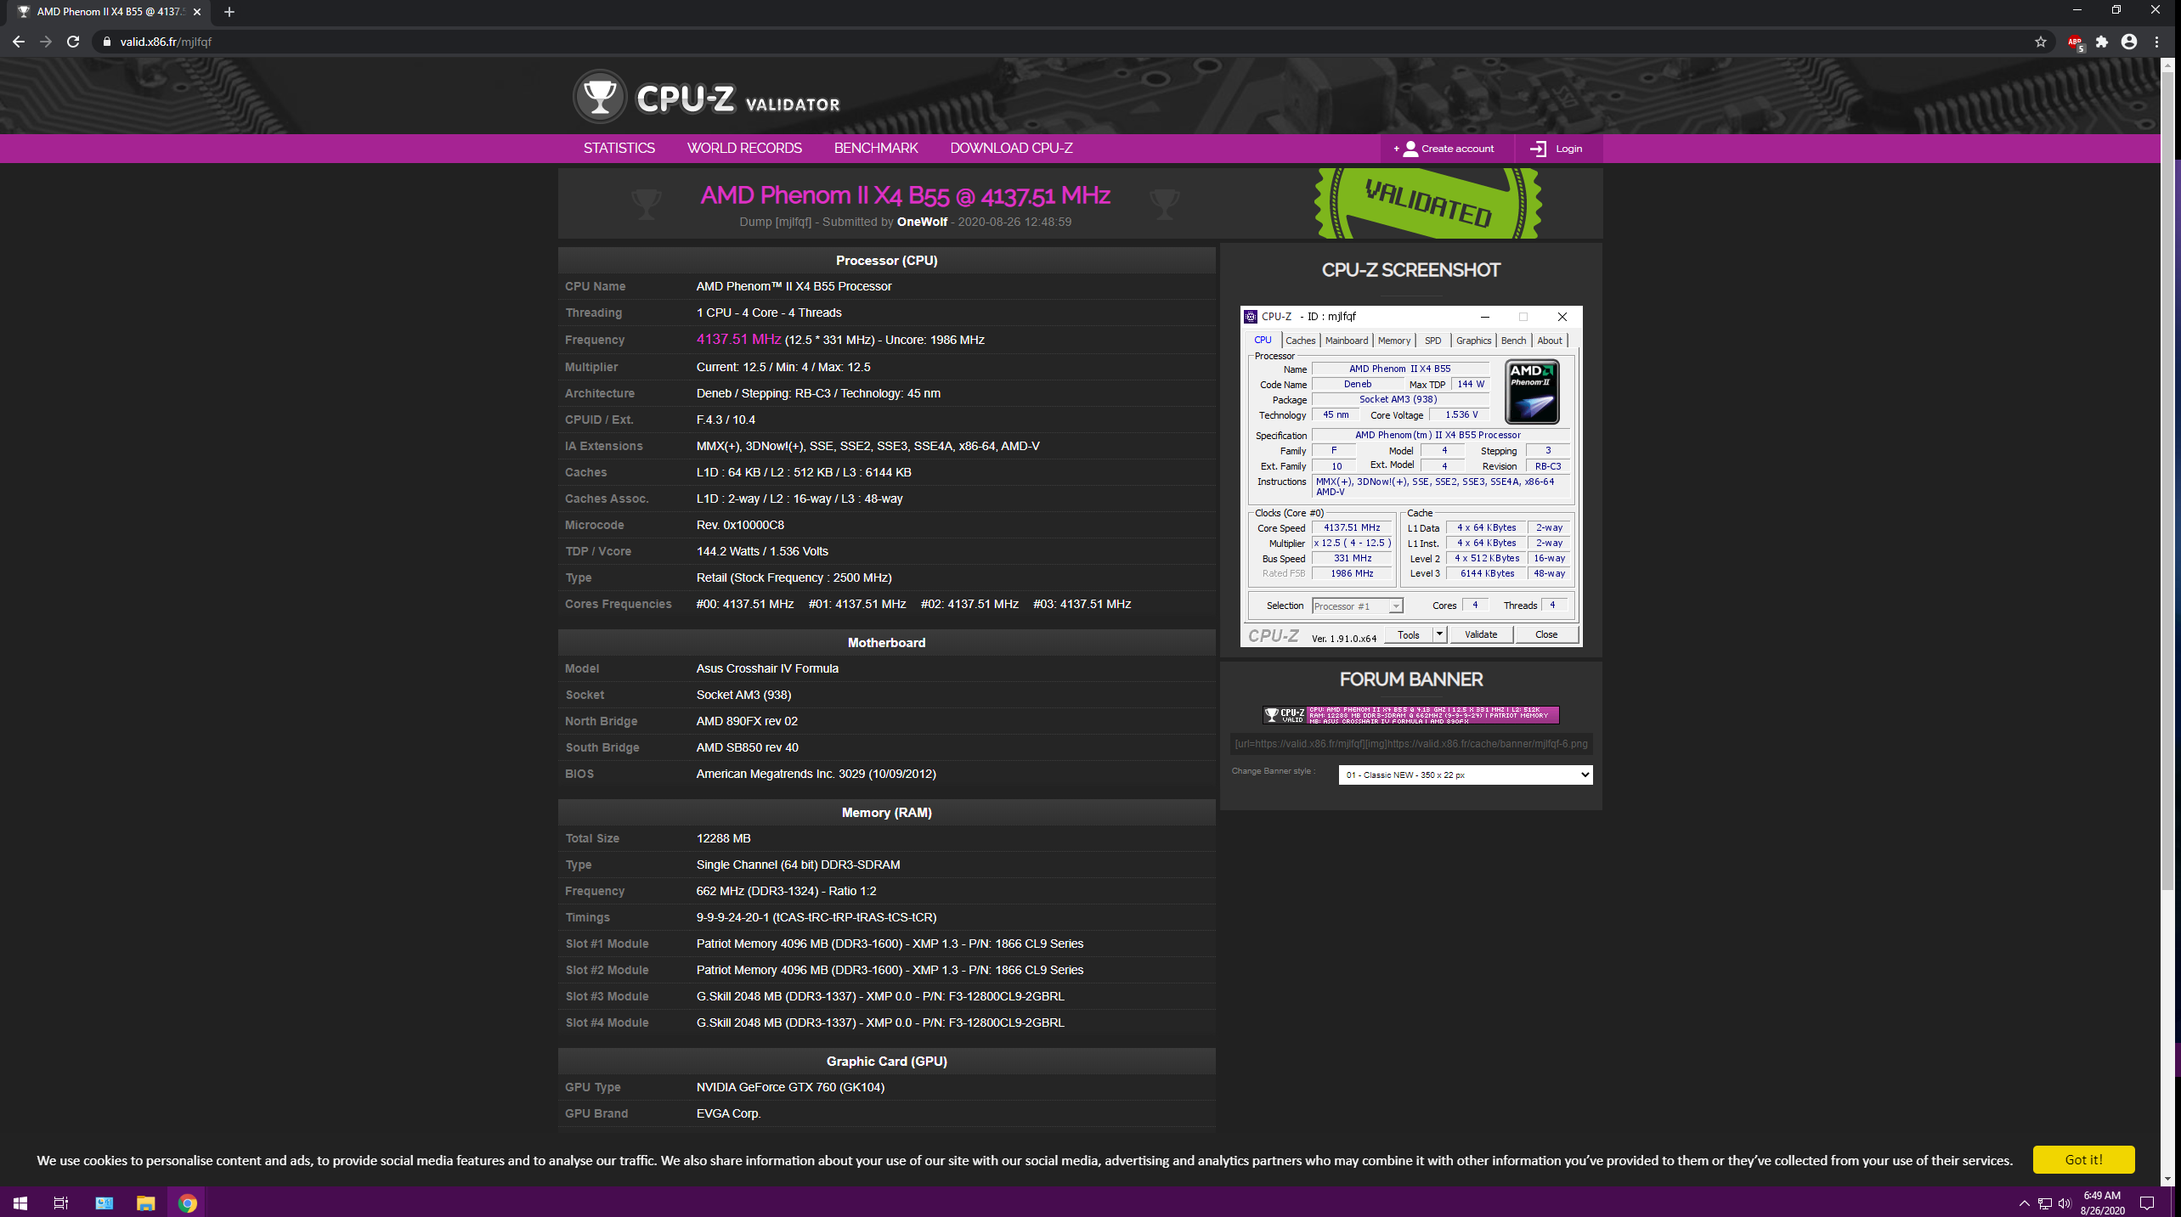Image resolution: width=2181 pixels, height=1217 pixels.
Task: Open the Change Banner style dropdown
Action: 1465,775
